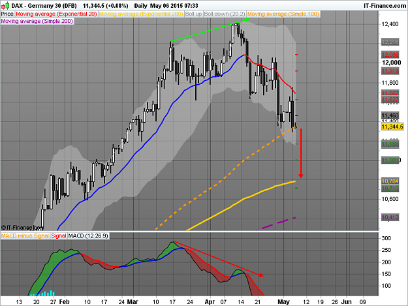Image resolution: width=408 pixels, height=306 pixels.
Task: Click the IT-Finance.com text at top right
Action: (384, 5)
